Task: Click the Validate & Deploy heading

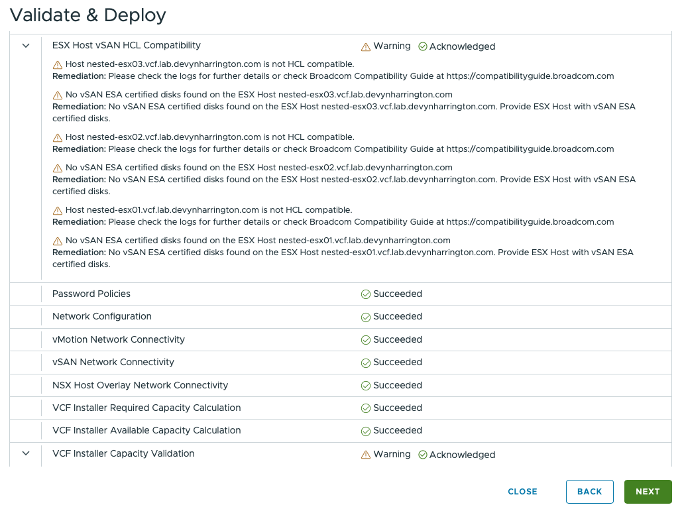Action: point(87,15)
